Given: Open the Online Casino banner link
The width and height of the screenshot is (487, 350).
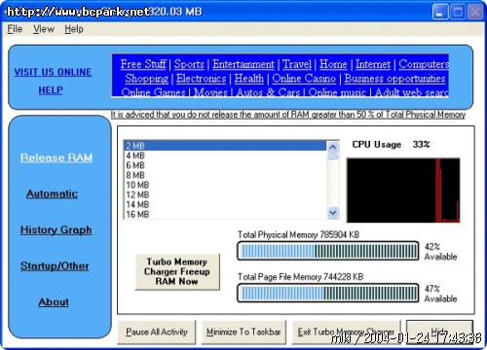Looking at the screenshot, I should 304,79.
